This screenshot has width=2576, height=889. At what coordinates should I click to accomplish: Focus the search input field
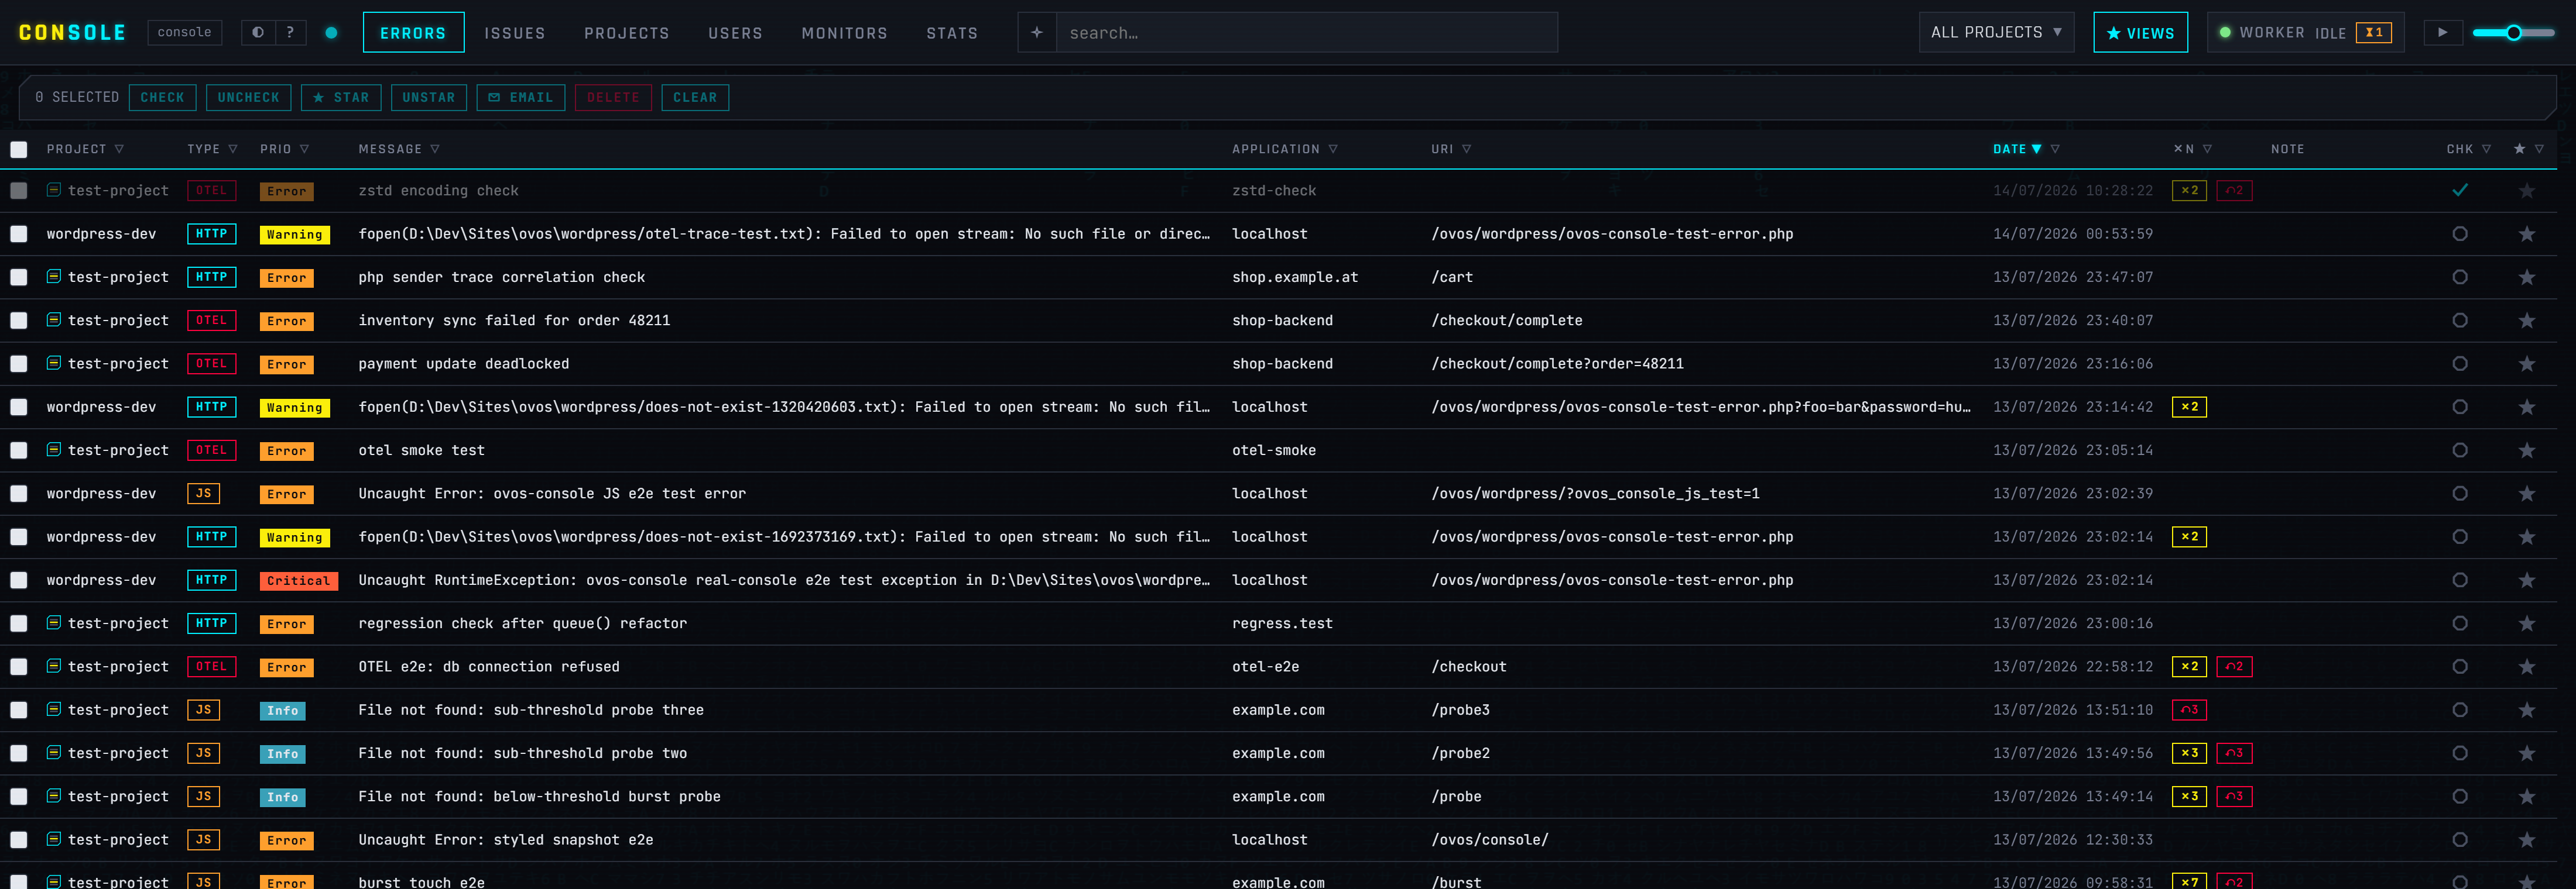pos(1306,32)
